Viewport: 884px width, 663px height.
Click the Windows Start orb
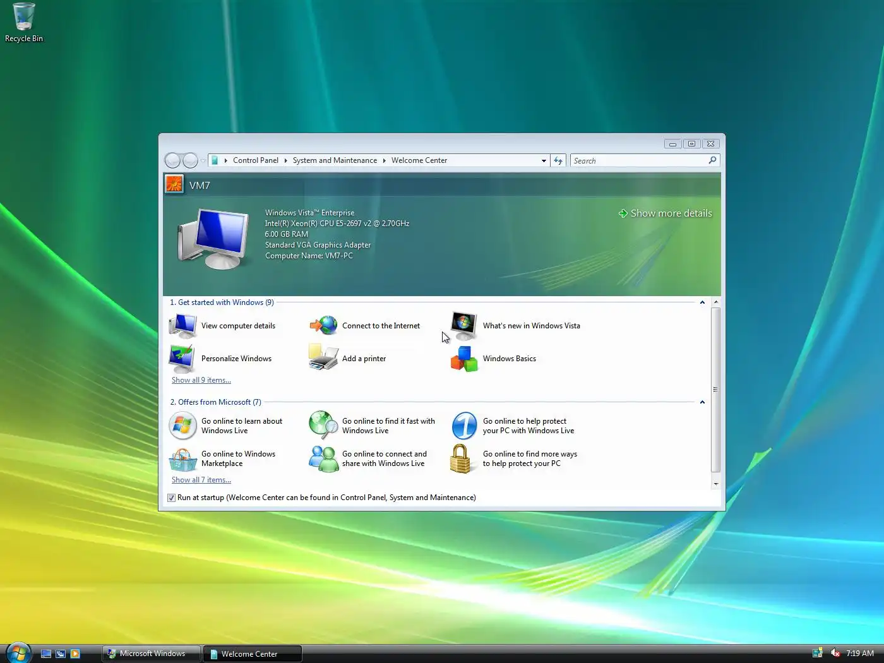(18, 653)
